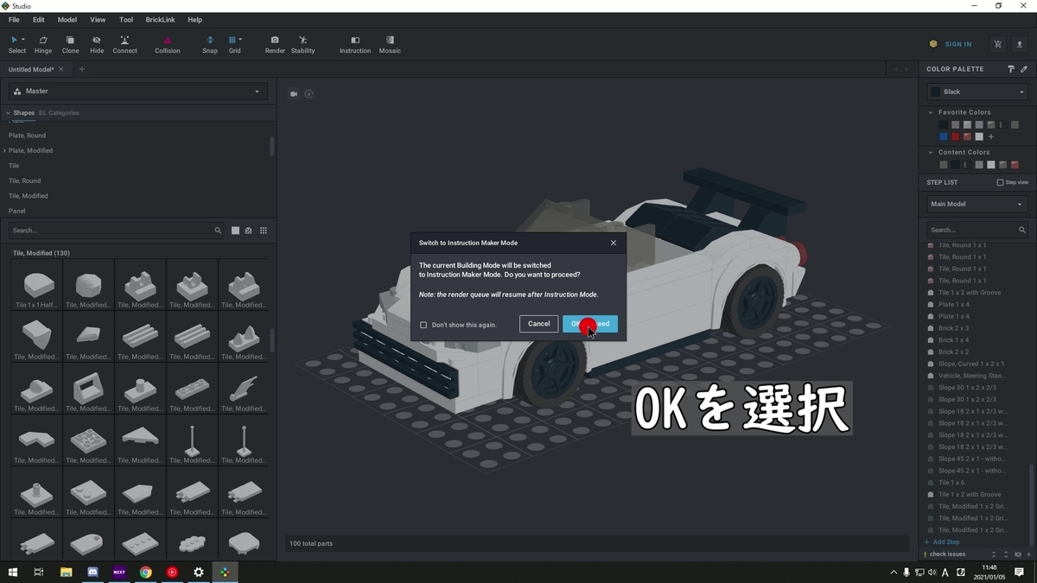The height and width of the screenshot is (583, 1037).
Task: Pick the eyedropper tool in Color Palette
Action: point(1024,69)
